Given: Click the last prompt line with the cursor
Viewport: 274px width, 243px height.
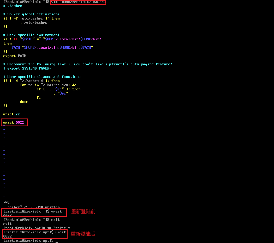Looking at the screenshot, I should 31,241.
